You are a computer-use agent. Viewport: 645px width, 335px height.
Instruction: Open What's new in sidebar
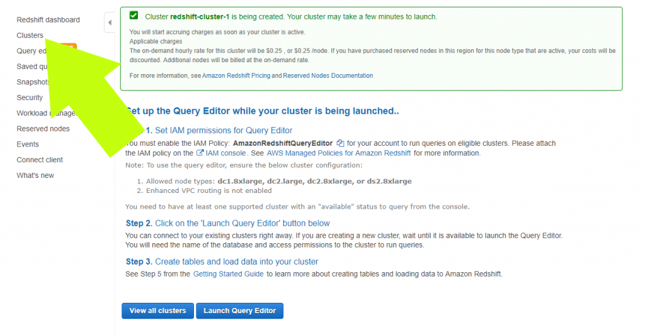click(35, 176)
